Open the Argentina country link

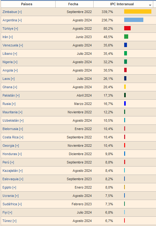pos(10,20)
